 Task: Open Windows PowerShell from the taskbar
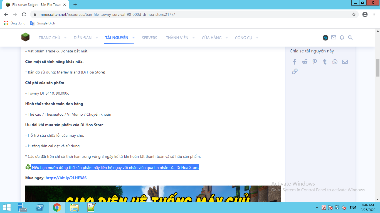coord(40,207)
